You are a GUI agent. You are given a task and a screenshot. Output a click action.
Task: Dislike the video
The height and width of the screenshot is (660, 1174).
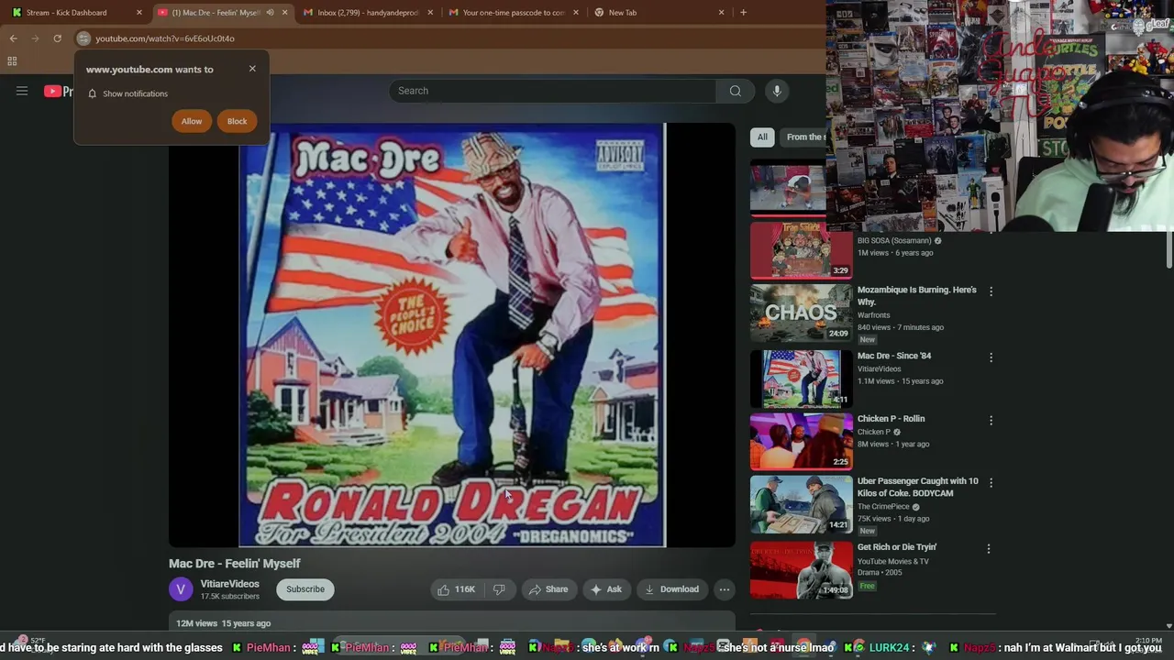(499, 589)
